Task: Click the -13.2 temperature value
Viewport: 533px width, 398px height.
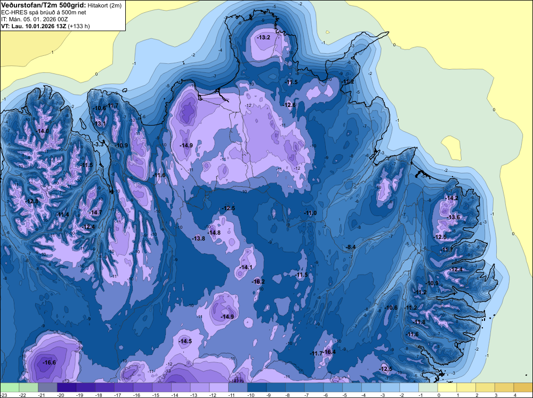Action: (263, 37)
